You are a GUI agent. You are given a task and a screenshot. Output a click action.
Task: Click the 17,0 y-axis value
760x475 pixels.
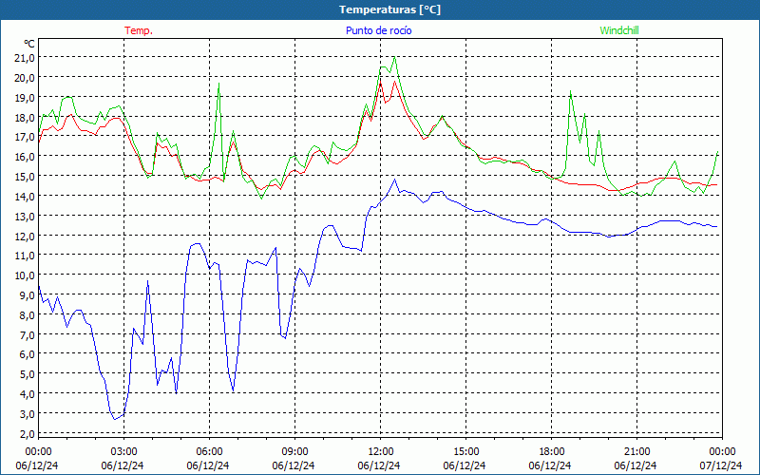[27, 137]
